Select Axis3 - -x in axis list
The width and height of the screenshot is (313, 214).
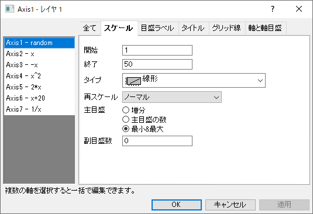click(x=40, y=65)
